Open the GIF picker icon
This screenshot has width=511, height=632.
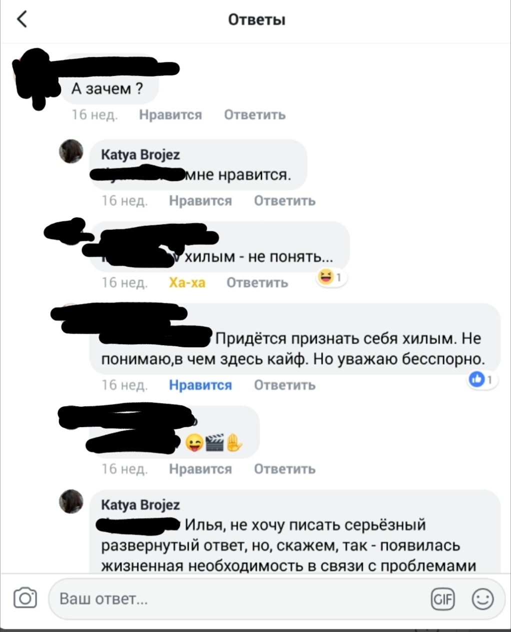tap(442, 599)
